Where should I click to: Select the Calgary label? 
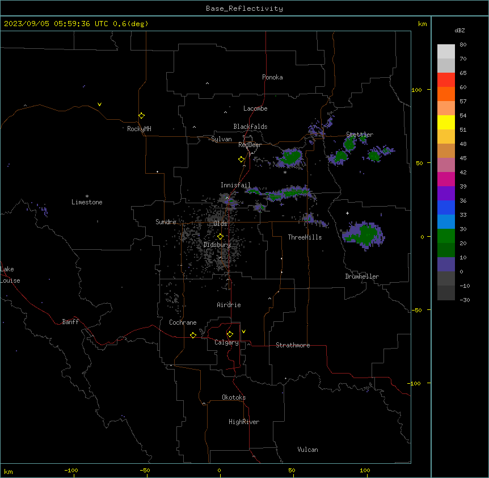pyautogui.click(x=226, y=342)
